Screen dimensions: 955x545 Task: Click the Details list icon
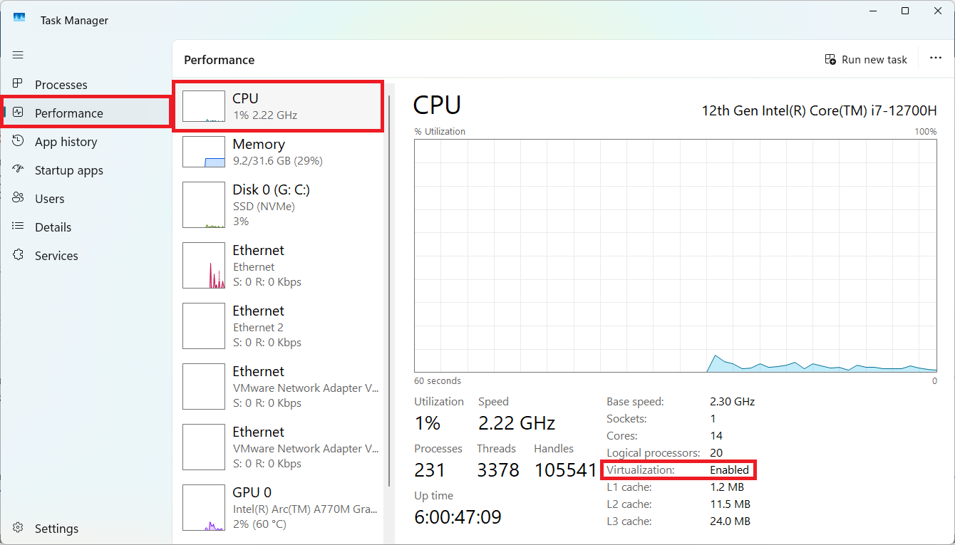click(x=18, y=227)
